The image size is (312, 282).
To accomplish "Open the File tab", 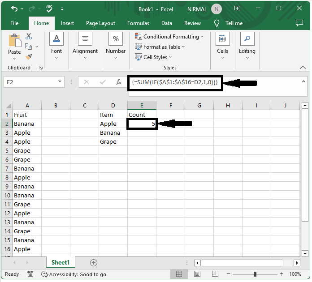I will click(x=14, y=23).
